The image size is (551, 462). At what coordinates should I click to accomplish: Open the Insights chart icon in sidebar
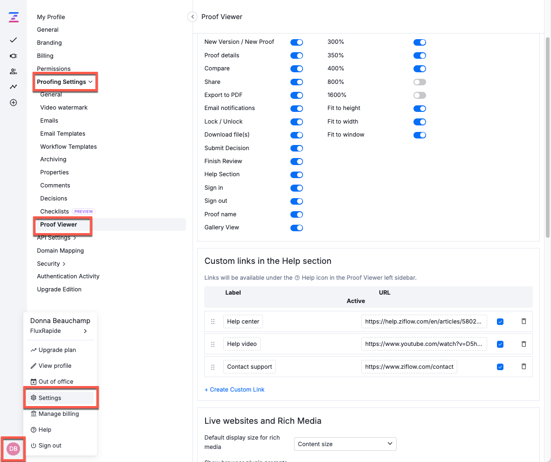[13, 86]
